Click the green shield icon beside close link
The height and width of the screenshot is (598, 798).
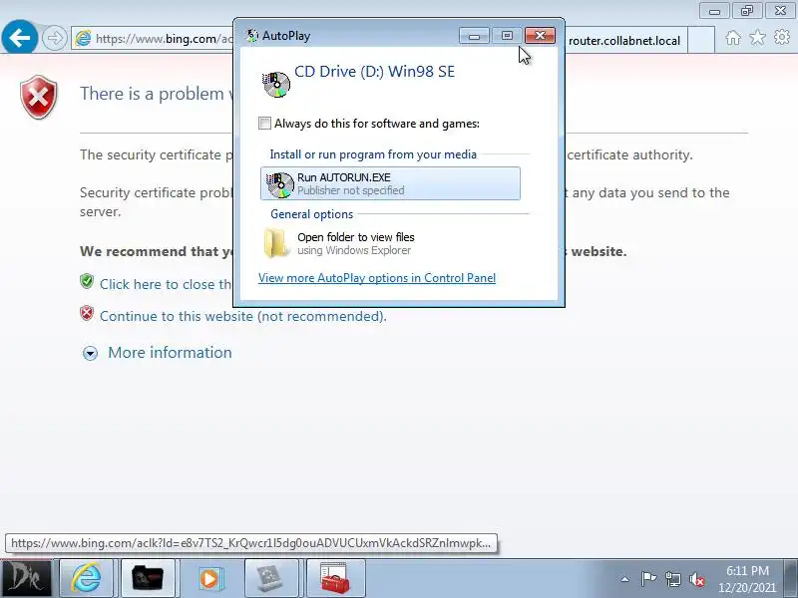[x=87, y=281]
